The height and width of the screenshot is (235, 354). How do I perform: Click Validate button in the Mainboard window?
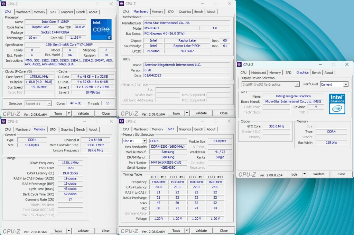pyautogui.click(x=201, y=113)
